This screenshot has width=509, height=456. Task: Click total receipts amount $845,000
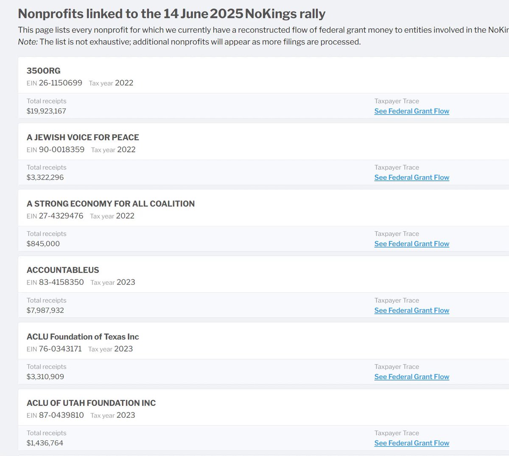[43, 244]
